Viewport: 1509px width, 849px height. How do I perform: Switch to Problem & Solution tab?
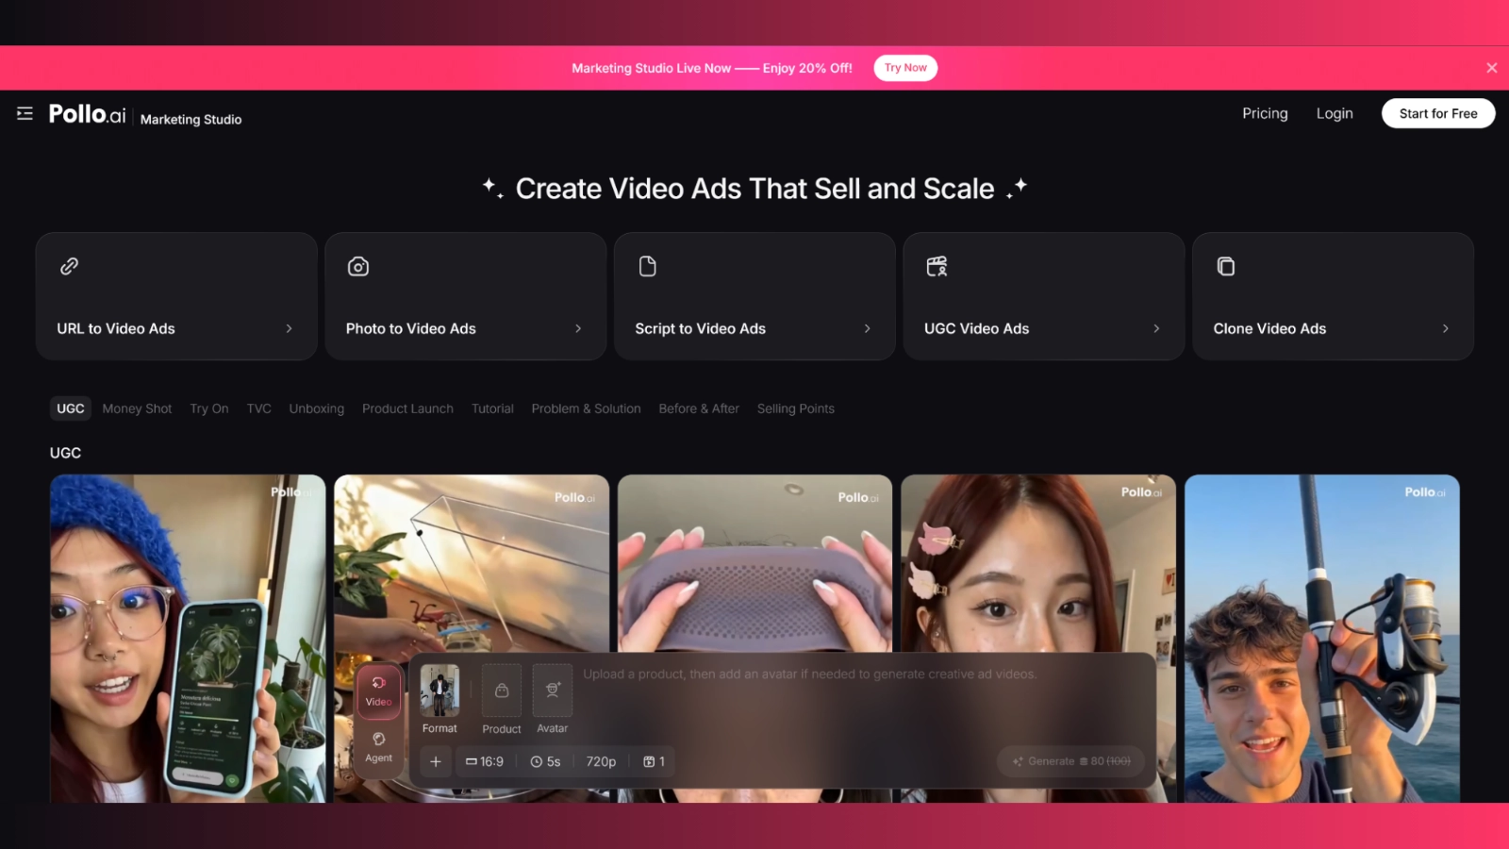(x=586, y=408)
